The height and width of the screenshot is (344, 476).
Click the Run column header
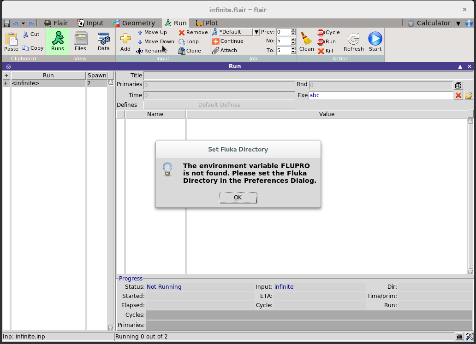pos(48,76)
